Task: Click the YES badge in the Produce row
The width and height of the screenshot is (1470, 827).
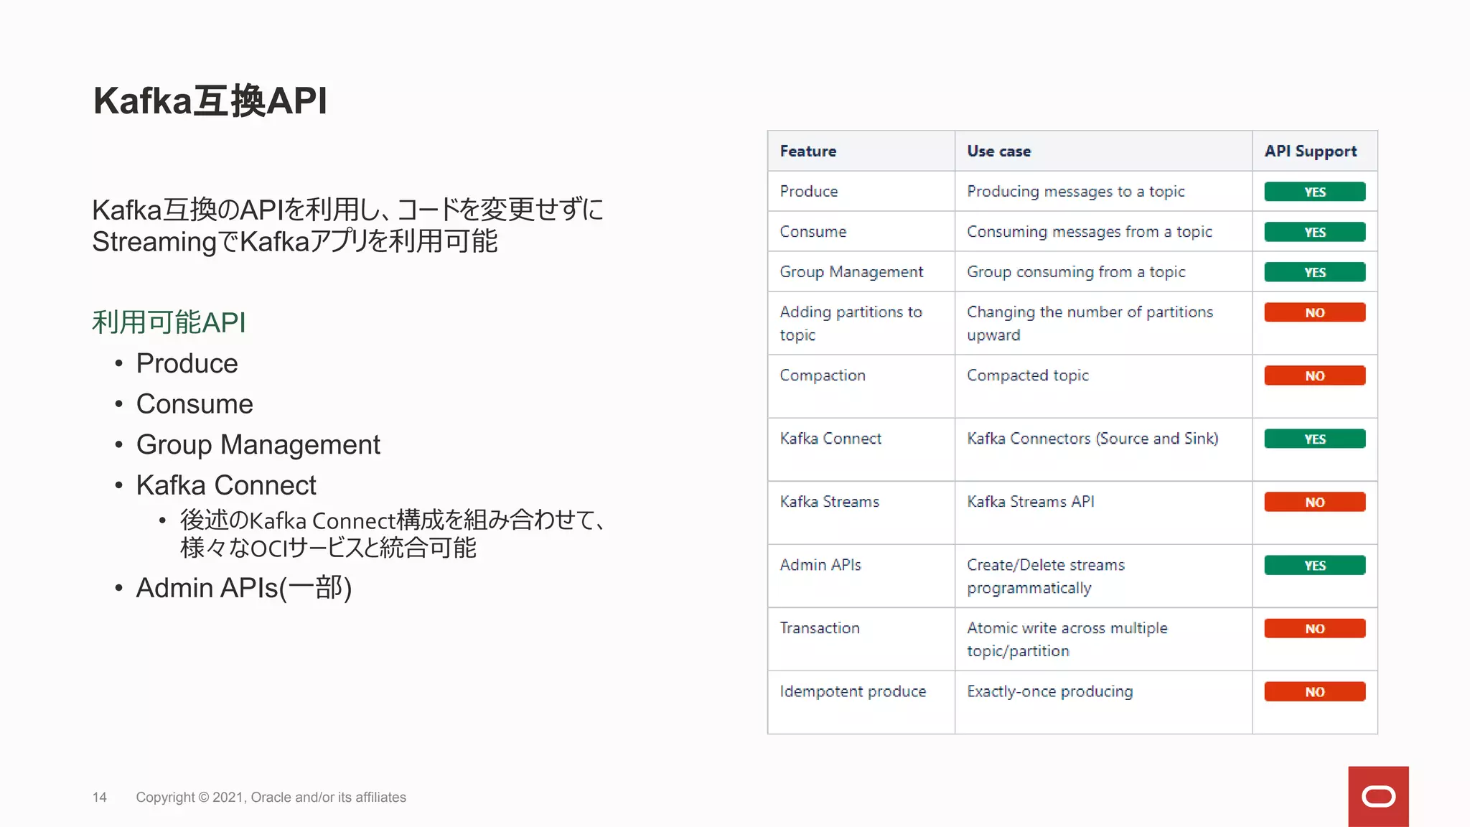Action: (1315, 192)
